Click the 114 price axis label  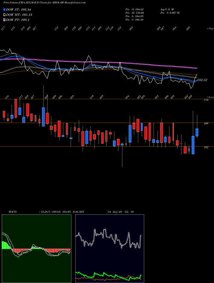click(206, 100)
